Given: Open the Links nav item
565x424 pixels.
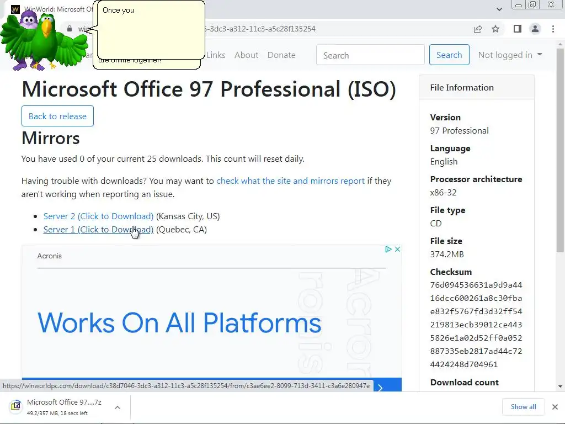Looking at the screenshot, I should [216, 55].
